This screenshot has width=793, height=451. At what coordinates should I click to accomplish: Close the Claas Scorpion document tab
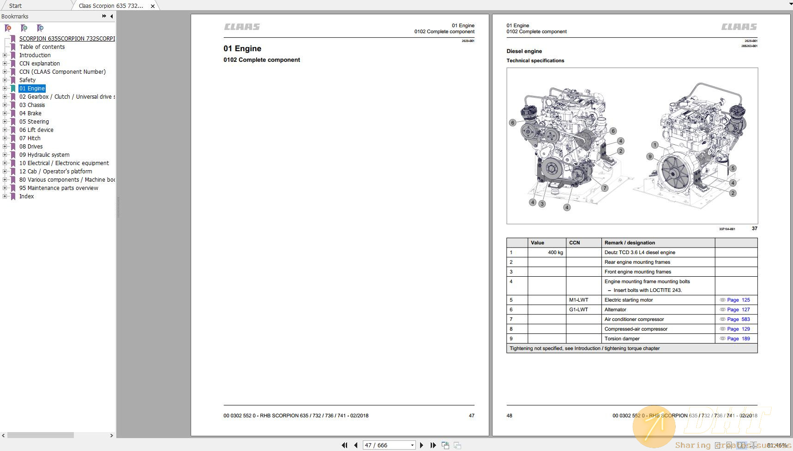[x=153, y=6]
